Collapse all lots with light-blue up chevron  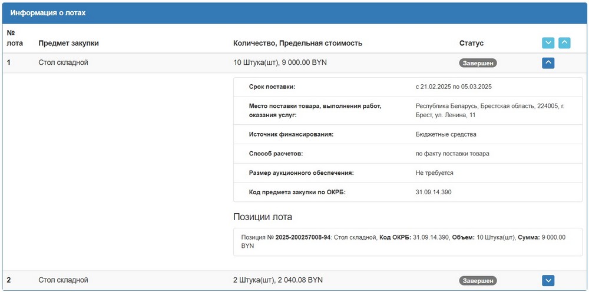[x=564, y=43]
